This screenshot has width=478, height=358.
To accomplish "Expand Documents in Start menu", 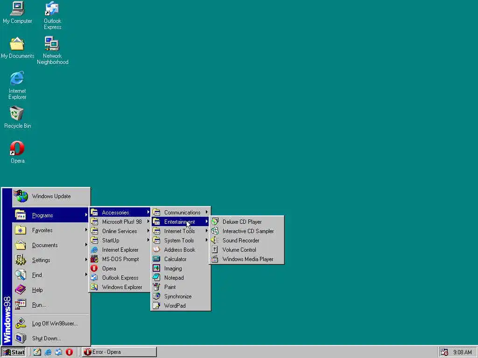I will click(51, 245).
